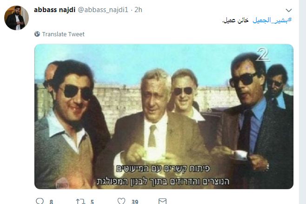Open the @abbass_najdi1 handle

click(x=103, y=10)
